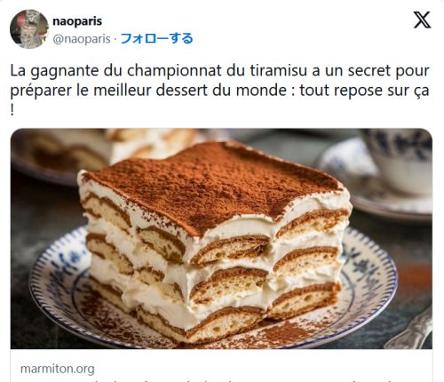Open the @naoparis handle link

(x=82, y=39)
